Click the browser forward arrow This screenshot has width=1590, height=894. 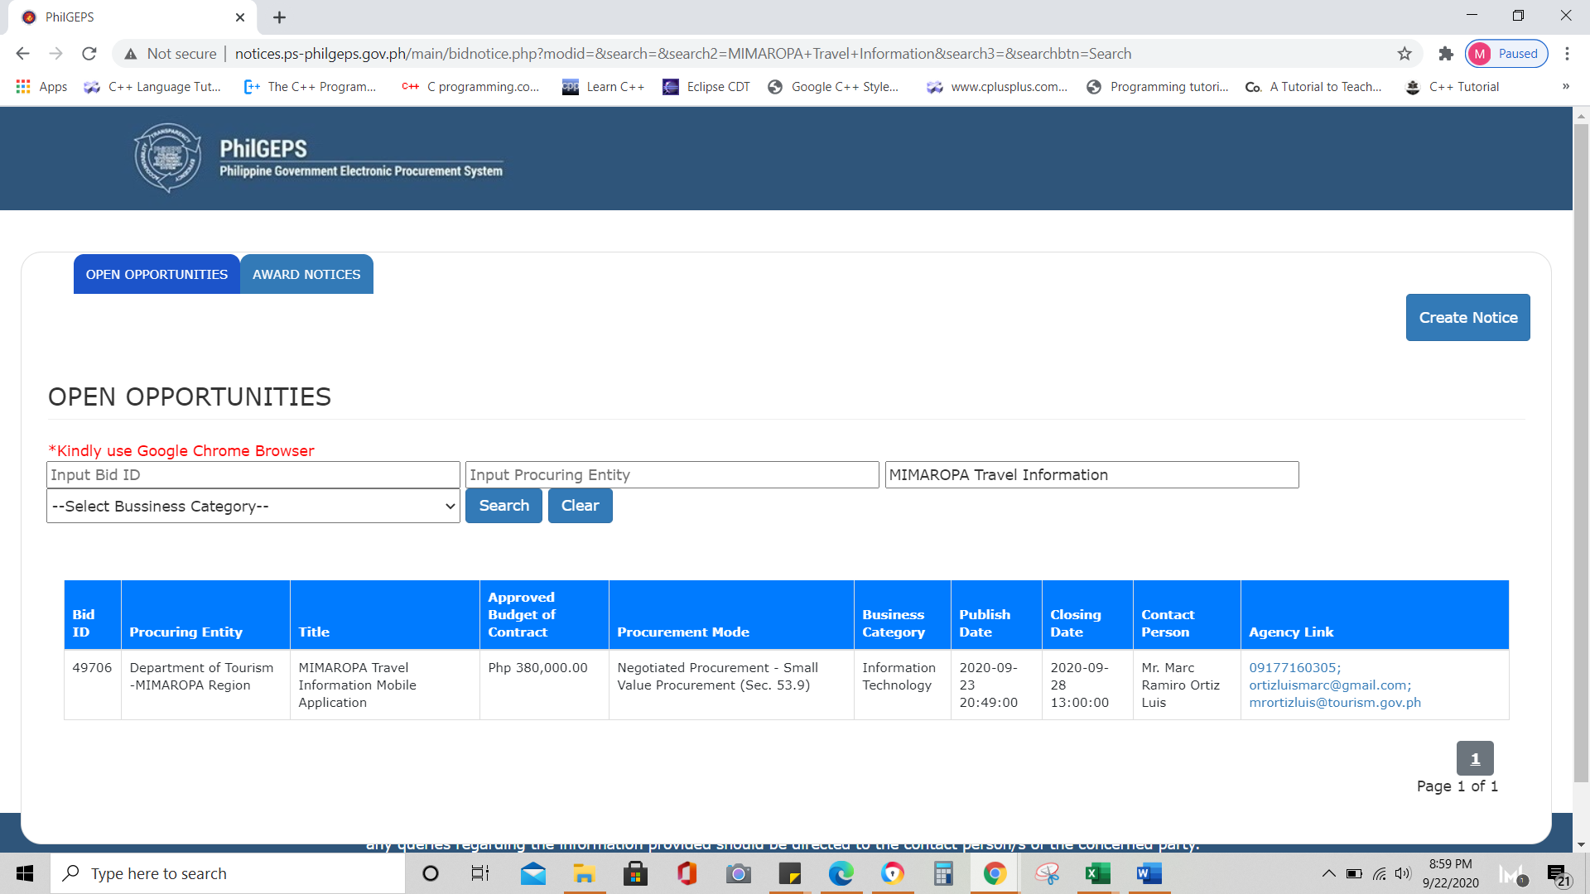(x=55, y=54)
